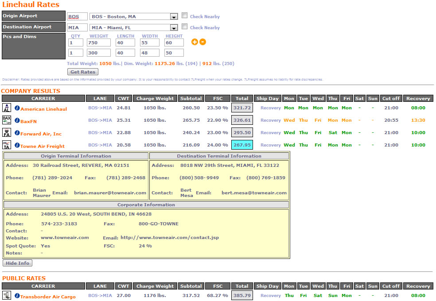
Task: Click brian.maurer@towneair.com email address
Action: (x=110, y=193)
